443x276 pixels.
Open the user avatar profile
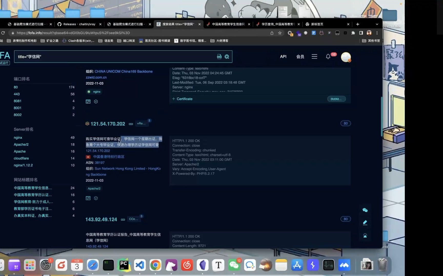pos(346,57)
